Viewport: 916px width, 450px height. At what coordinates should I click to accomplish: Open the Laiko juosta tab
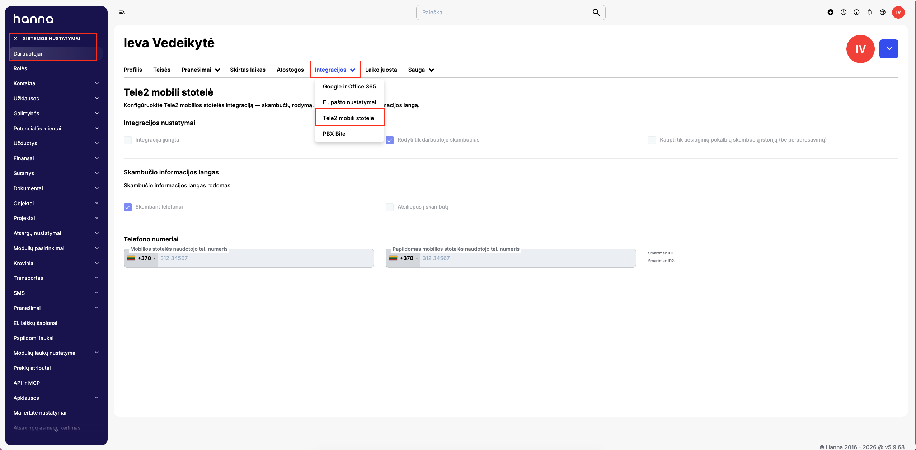[x=381, y=70]
